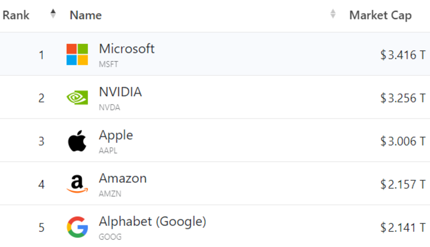This screenshot has width=430, height=247.
Task: Open the Amazon company link
Action: point(123,178)
